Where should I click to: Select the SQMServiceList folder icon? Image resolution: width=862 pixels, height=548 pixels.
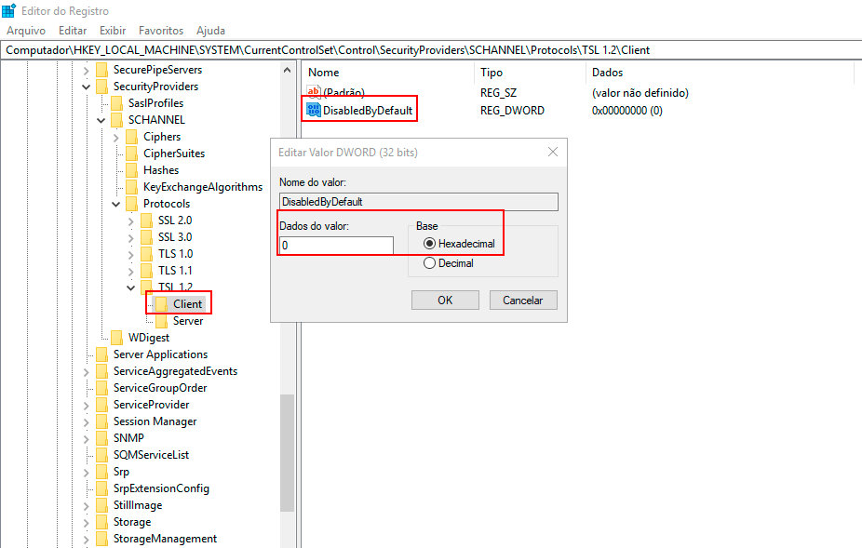pos(101,455)
